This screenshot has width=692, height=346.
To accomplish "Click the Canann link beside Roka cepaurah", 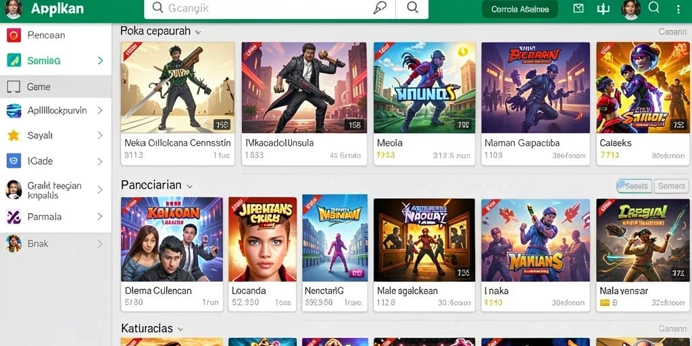I will (x=672, y=32).
